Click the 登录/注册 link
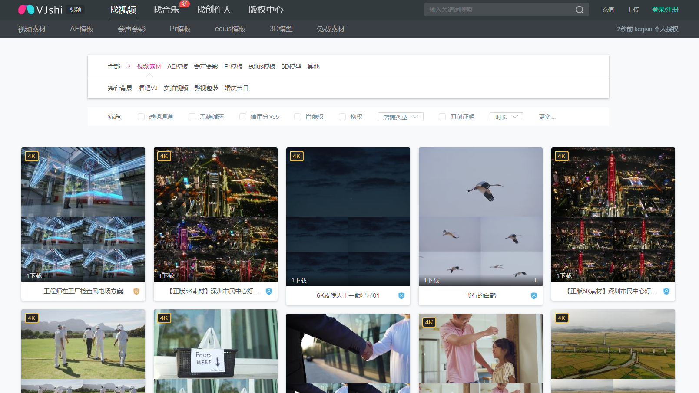The image size is (699, 393). tap(665, 9)
